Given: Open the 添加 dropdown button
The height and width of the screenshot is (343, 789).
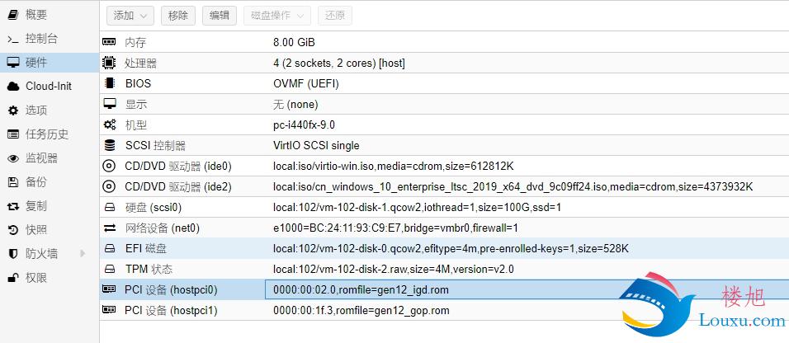Looking at the screenshot, I should pyautogui.click(x=130, y=16).
